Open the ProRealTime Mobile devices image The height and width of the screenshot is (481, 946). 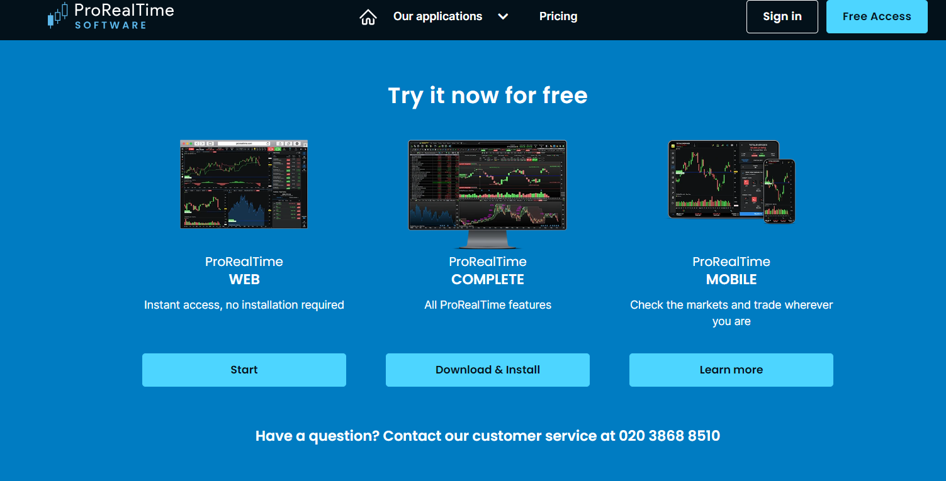pyautogui.click(x=731, y=182)
